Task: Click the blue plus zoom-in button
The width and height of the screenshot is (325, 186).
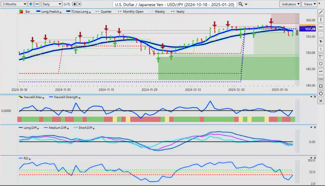Action: point(31,4)
